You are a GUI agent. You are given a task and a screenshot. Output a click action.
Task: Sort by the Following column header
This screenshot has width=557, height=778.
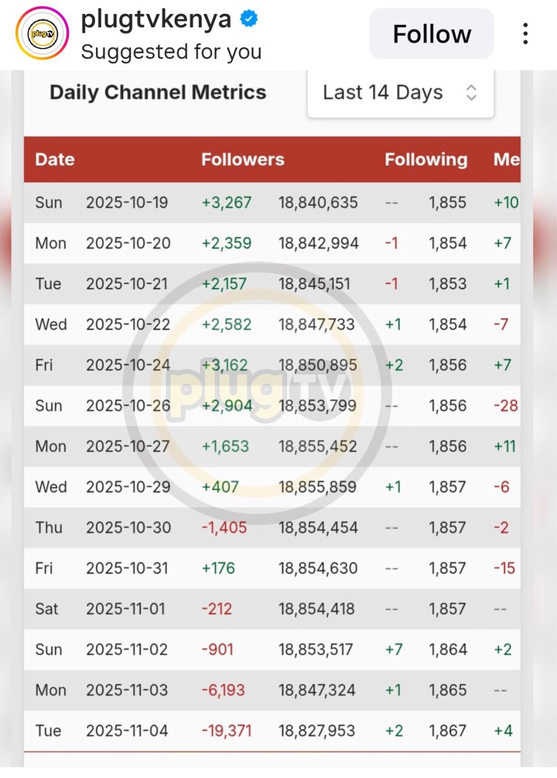point(426,159)
